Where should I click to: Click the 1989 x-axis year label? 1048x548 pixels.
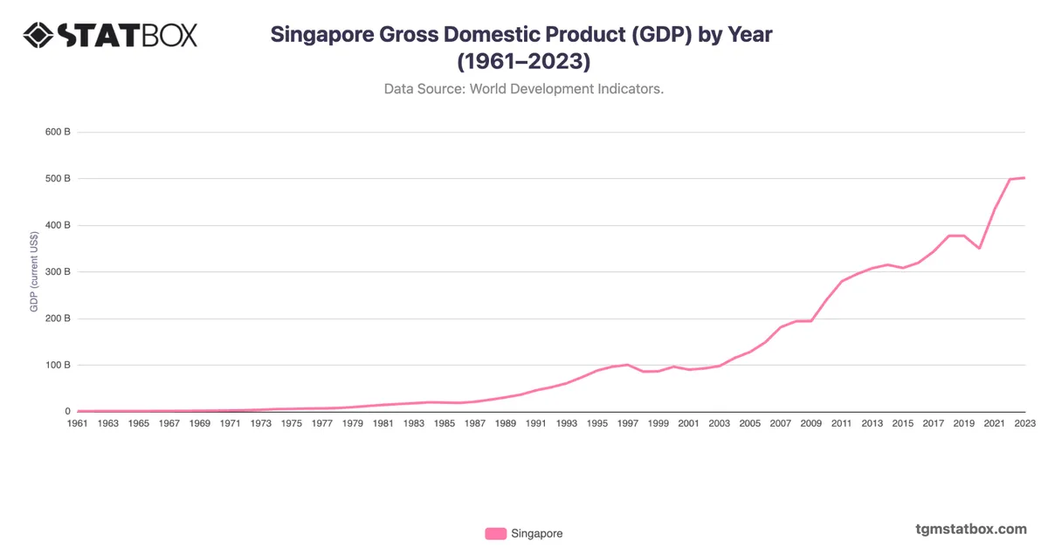tap(506, 423)
